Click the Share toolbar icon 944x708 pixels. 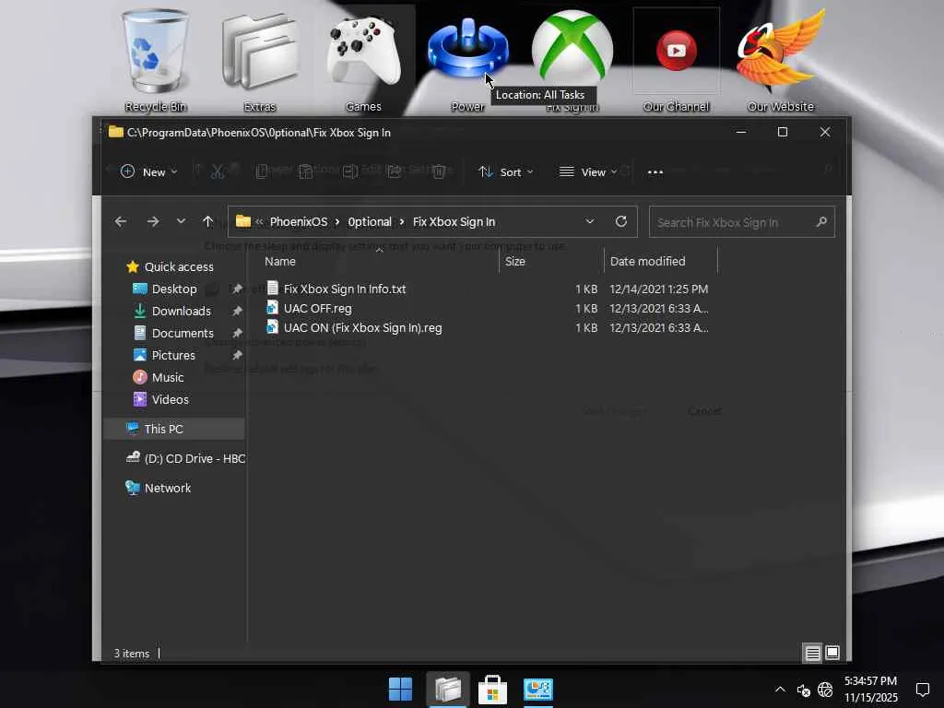(x=395, y=171)
